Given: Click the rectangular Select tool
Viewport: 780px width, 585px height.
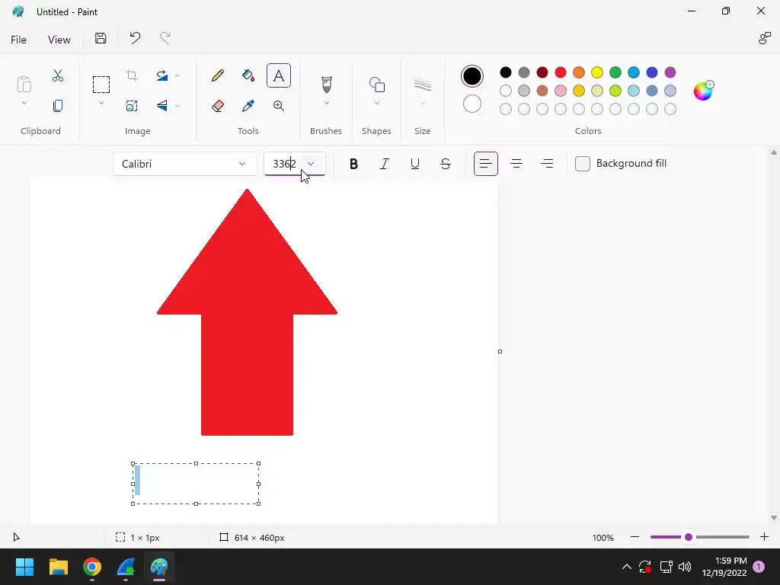Looking at the screenshot, I should 101,85.
